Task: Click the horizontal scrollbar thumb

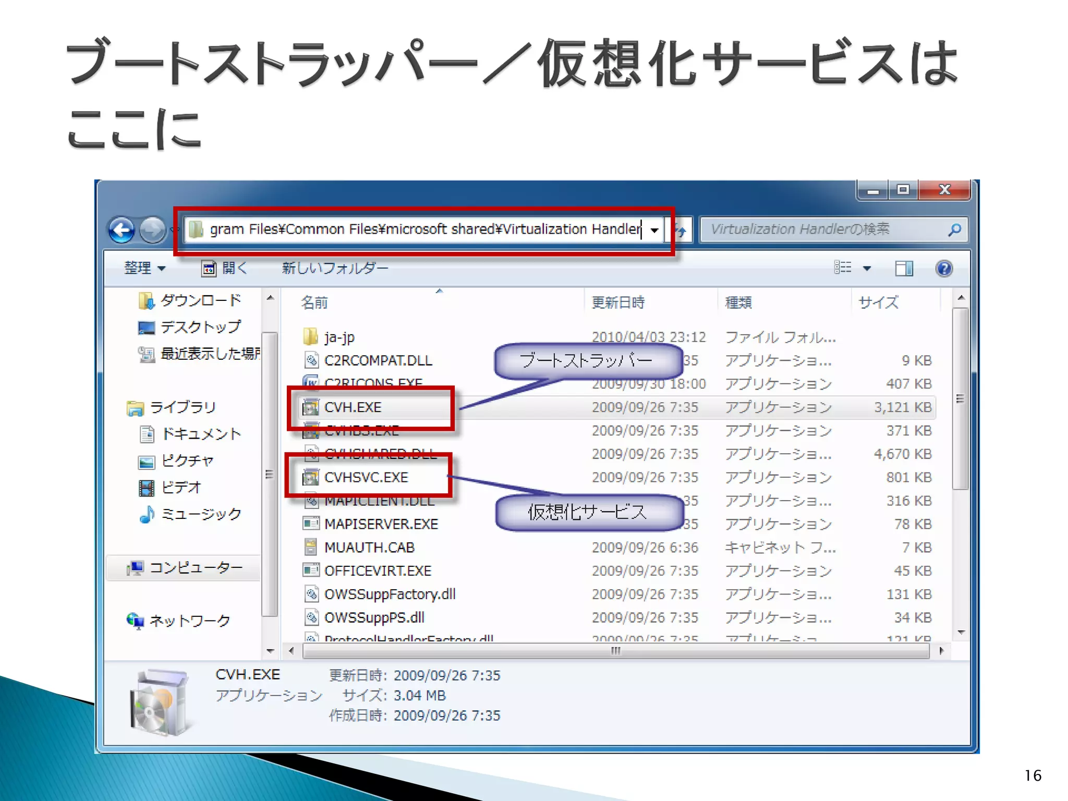Action: click(615, 651)
